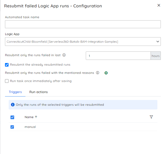This screenshot has width=165, height=154.
Task: Click the sort ascending arrow beside Name
Action: coord(36,117)
